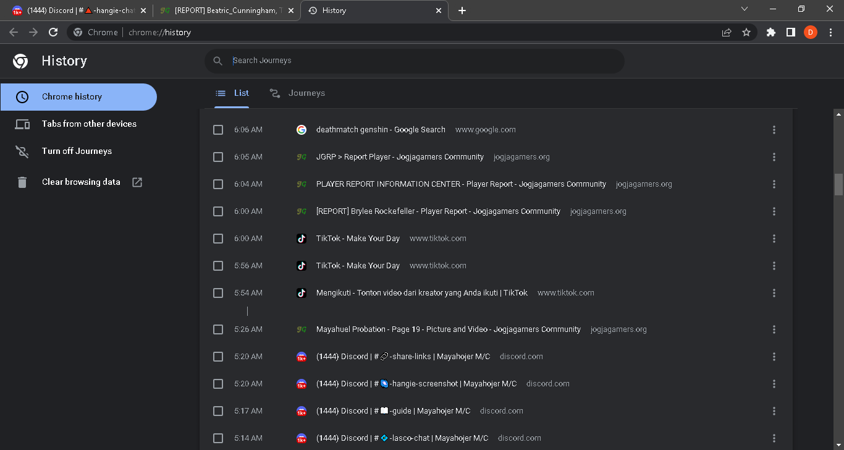Image resolution: width=844 pixels, height=450 pixels.
Task: Open PLAYER REPORT INFORMATION CENTER history link
Action: 461,184
